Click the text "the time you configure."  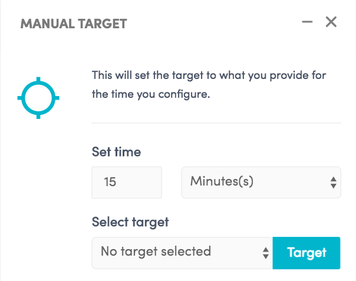[151, 94]
